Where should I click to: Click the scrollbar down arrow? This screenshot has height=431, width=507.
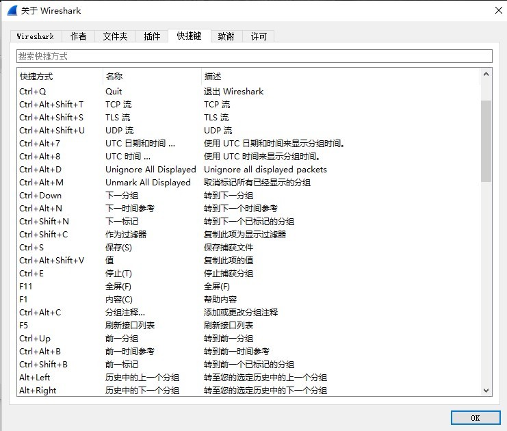[x=486, y=390]
